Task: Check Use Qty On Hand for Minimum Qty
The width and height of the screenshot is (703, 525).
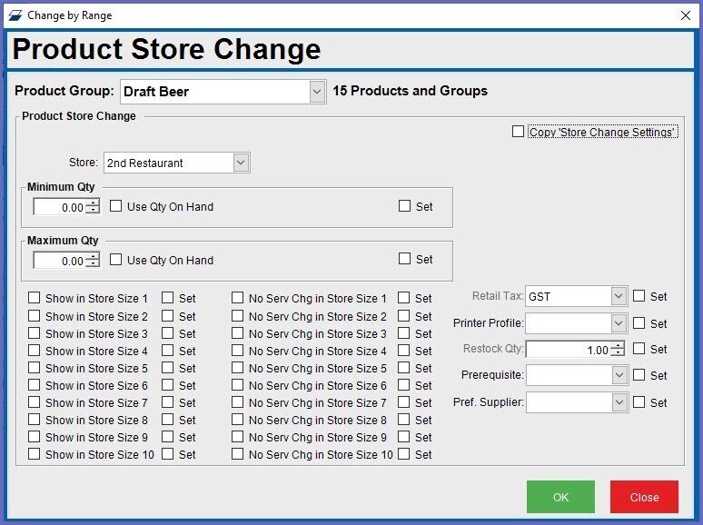Action: (116, 206)
